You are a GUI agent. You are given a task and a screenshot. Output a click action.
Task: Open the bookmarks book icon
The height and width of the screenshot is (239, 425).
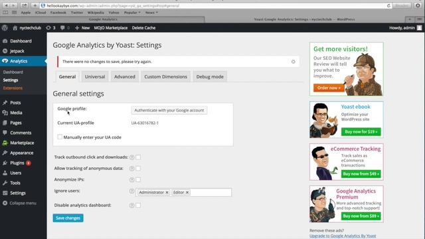5,13
